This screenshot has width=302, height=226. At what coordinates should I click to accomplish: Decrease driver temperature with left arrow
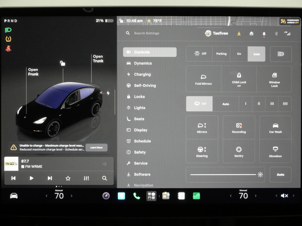(47, 196)
